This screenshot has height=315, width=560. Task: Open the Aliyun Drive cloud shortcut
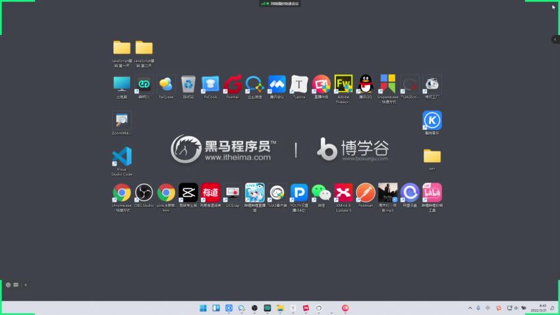(410, 193)
